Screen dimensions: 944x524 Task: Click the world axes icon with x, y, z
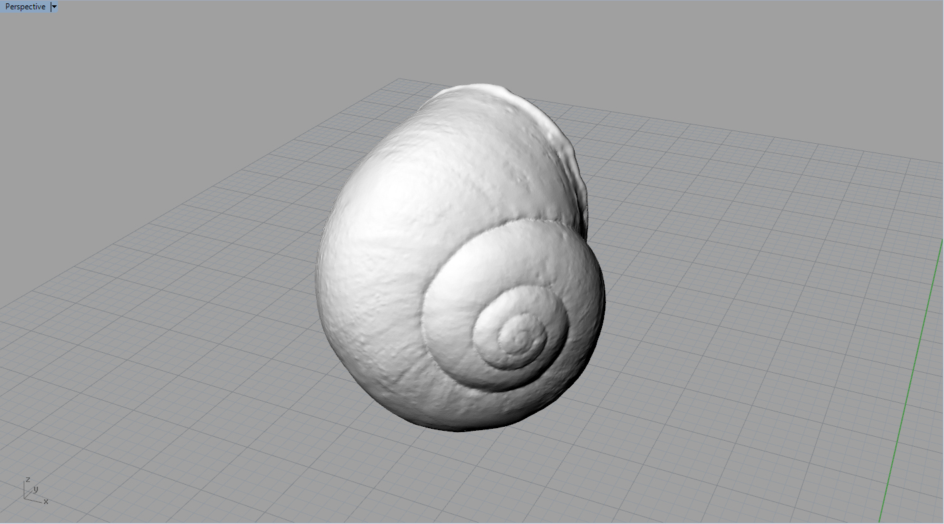coord(35,491)
